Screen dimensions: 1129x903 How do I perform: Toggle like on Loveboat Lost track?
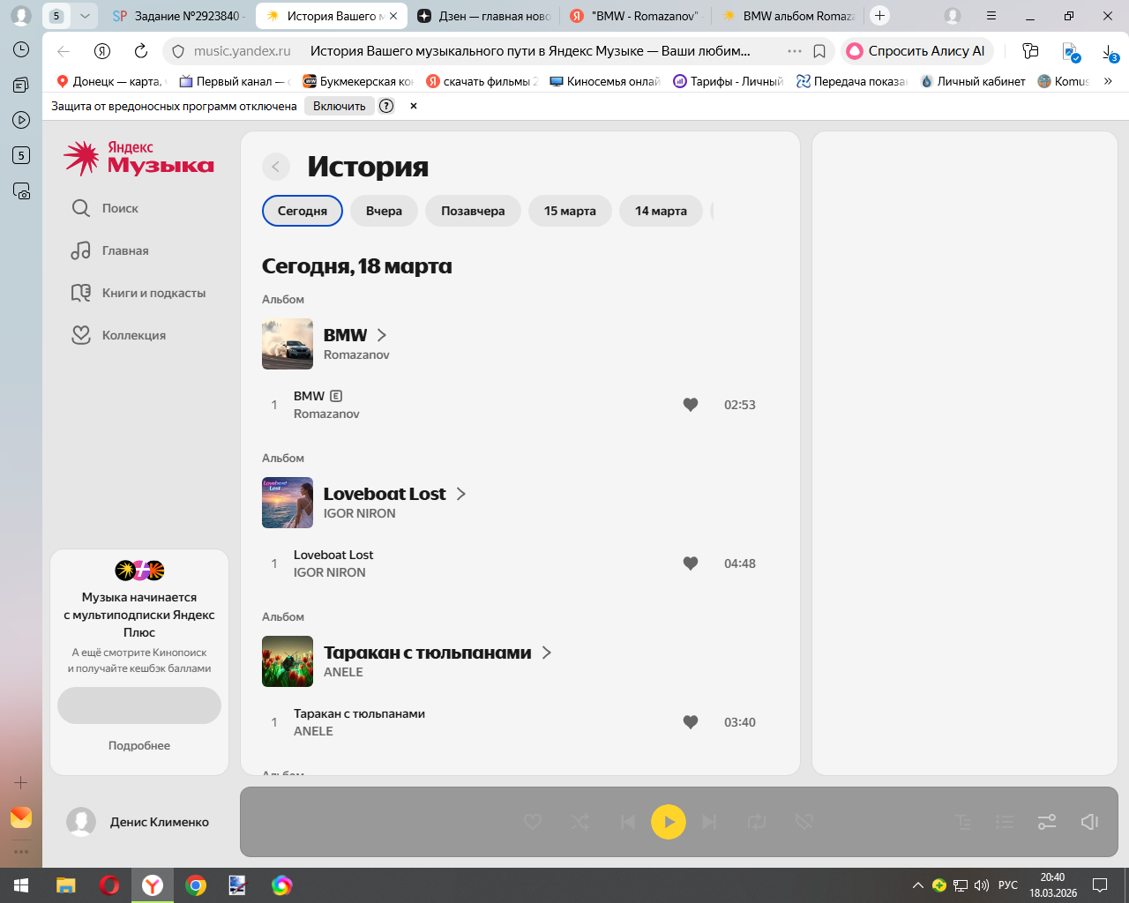(x=691, y=563)
